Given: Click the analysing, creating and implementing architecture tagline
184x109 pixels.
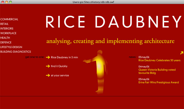Looking at the screenshot, I should point(110,41).
